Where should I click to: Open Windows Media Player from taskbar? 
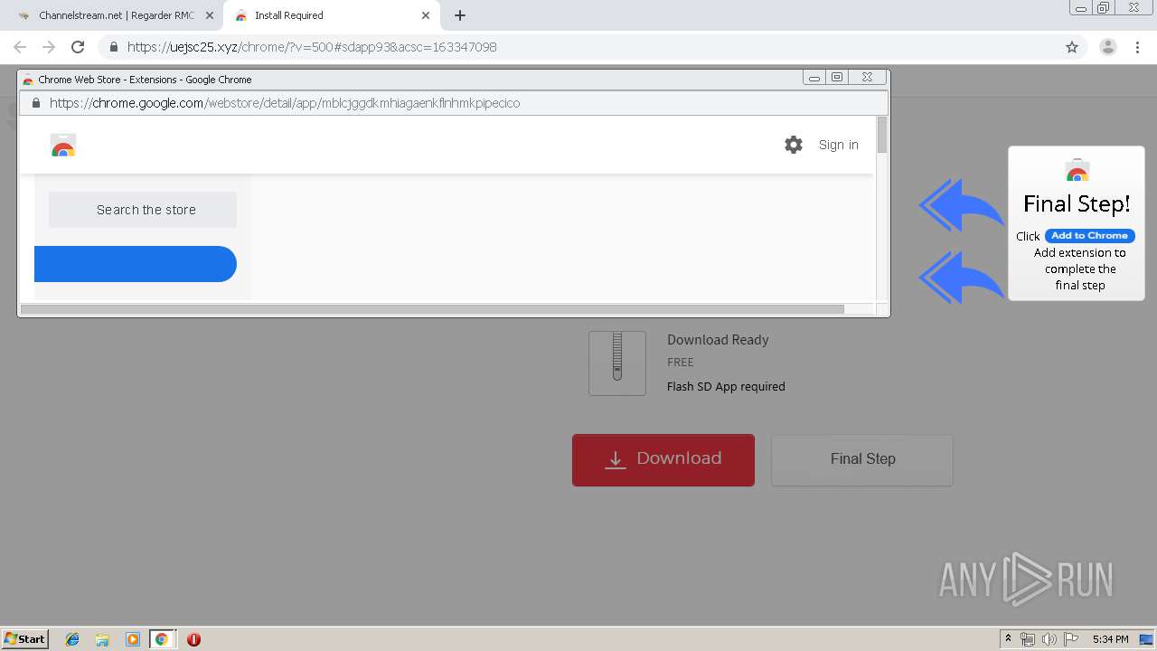132,639
